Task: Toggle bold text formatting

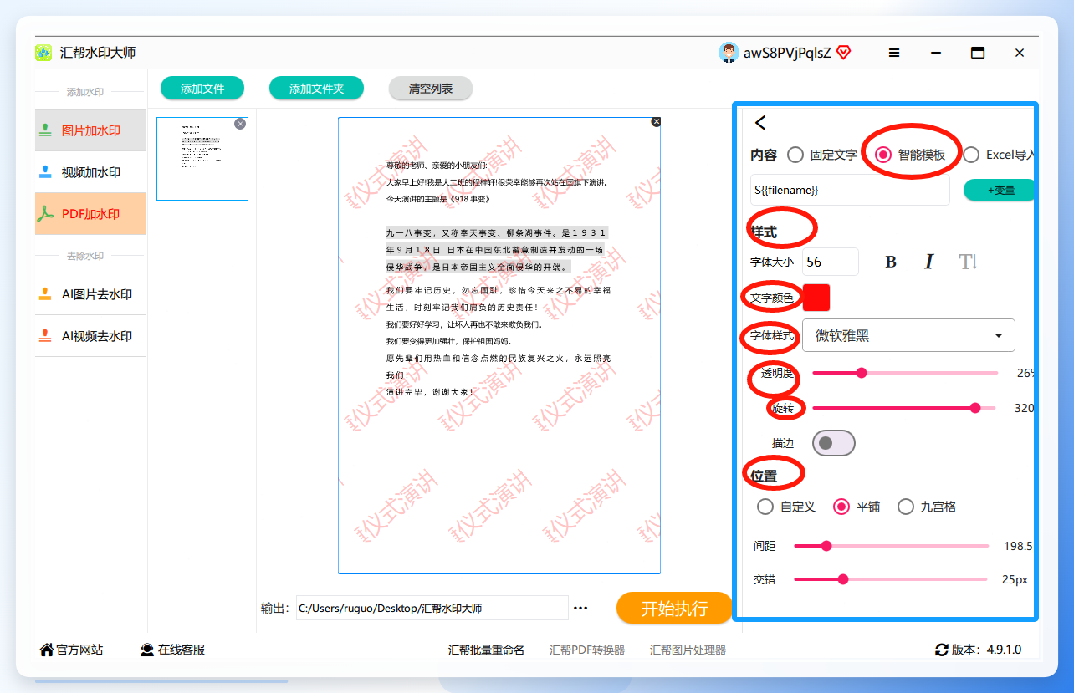Action: click(x=891, y=262)
